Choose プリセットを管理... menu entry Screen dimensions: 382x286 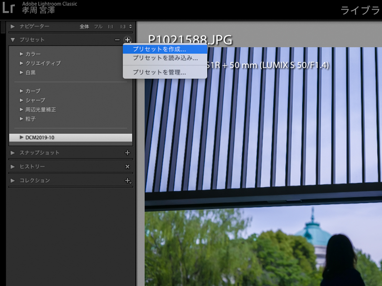165,72
